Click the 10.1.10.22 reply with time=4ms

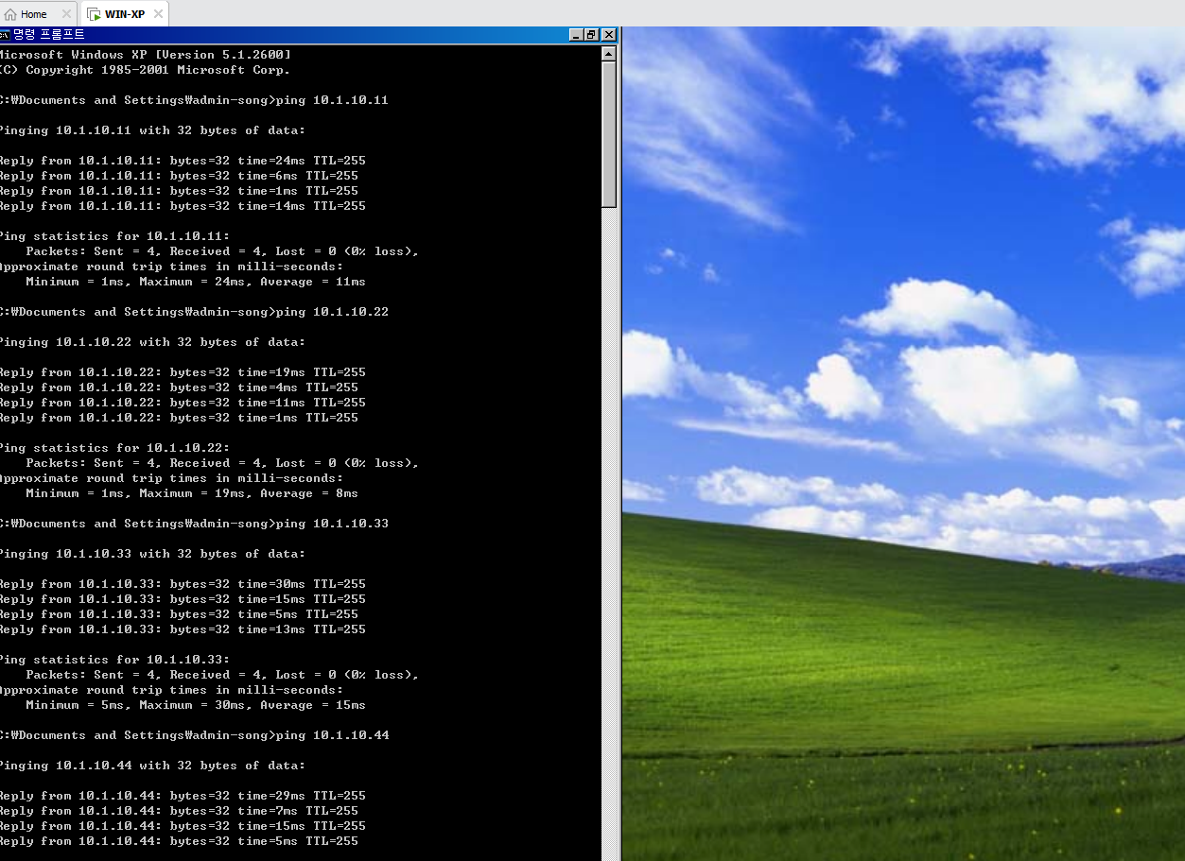tap(179, 387)
